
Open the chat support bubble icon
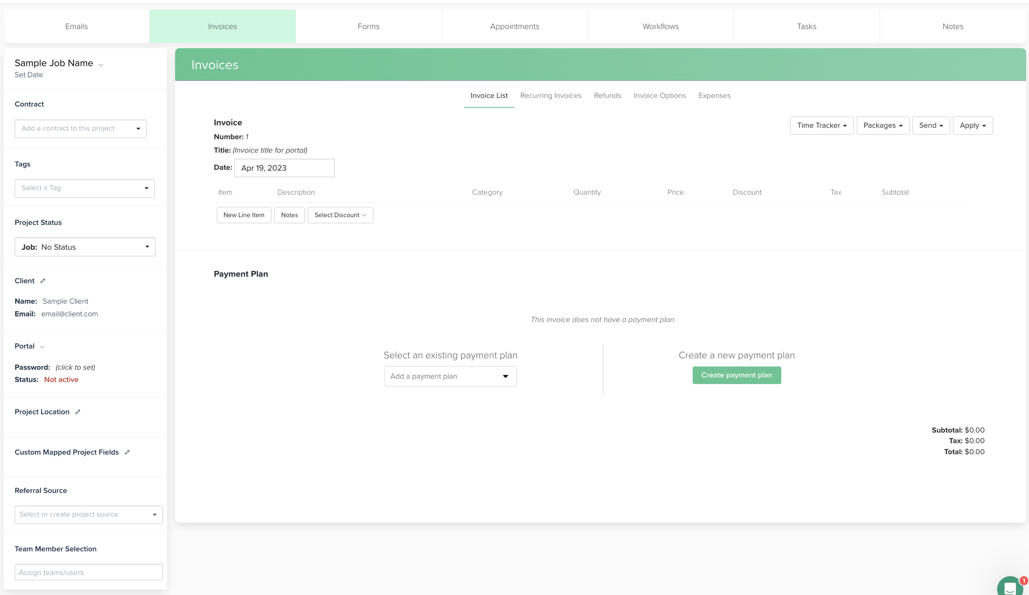(1010, 587)
